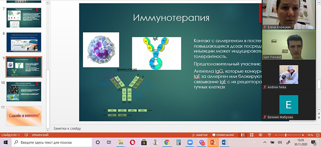Toggle the Примечания comments pane
Screen dimensions: 321x147
[x=223, y=135]
